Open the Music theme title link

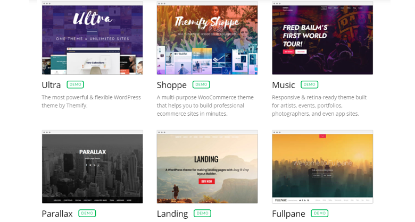(284, 85)
